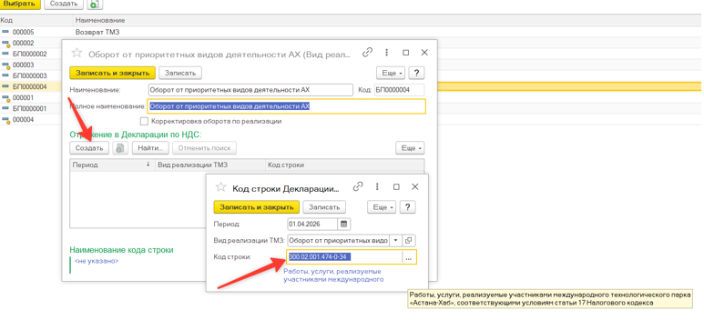Click the Отменить поиск button

[204, 148]
